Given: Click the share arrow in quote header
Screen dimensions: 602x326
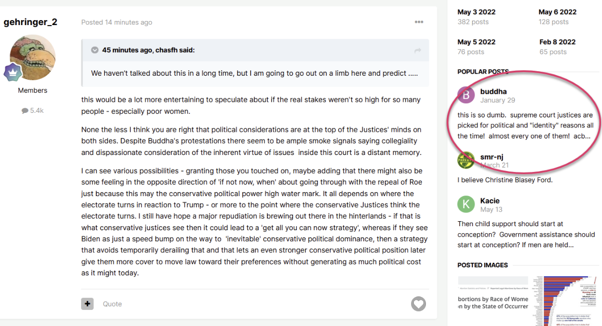Looking at the screenshot, I should click(x=417, y=50).
